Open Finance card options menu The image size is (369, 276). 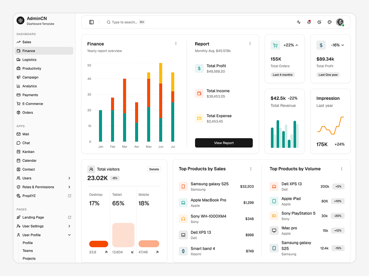[176, 43]
